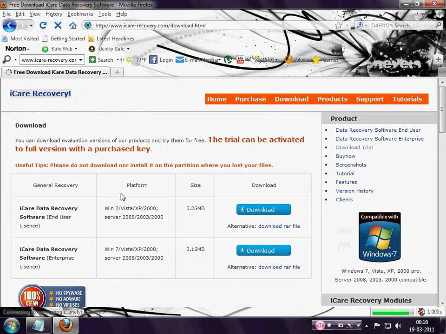Open the Windows Start orb
446x334 pixels.
pyautogui.click(x=11, y=325)
